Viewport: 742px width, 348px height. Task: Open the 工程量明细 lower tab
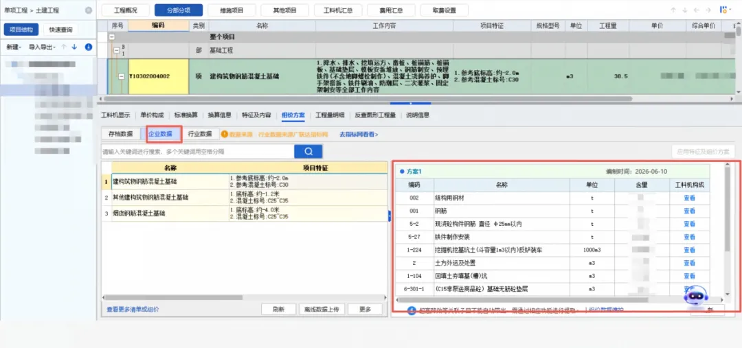point(330,115)
